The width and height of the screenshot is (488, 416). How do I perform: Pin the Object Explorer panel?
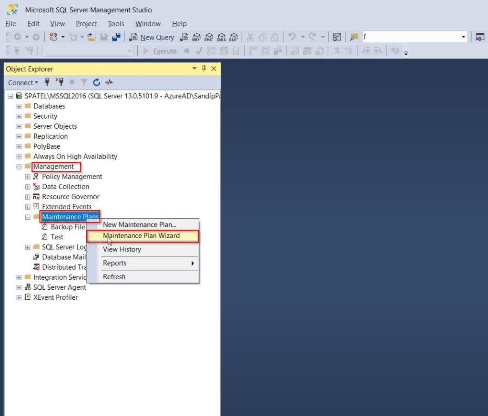[x=204, y=69]
